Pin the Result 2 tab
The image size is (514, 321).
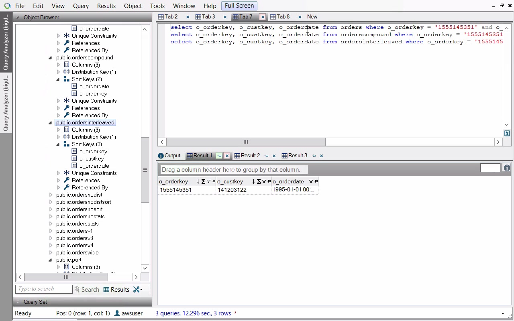click(267, 156)
